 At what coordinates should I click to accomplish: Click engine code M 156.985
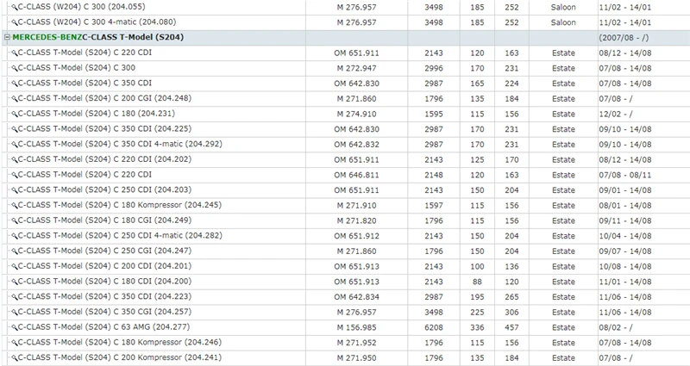[x=356, y=327]
